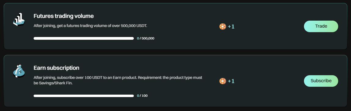Viewport: 351px width, 111px height.
Task: Click the Savings/Shark Fin requirement description
Action: [118, 80]
